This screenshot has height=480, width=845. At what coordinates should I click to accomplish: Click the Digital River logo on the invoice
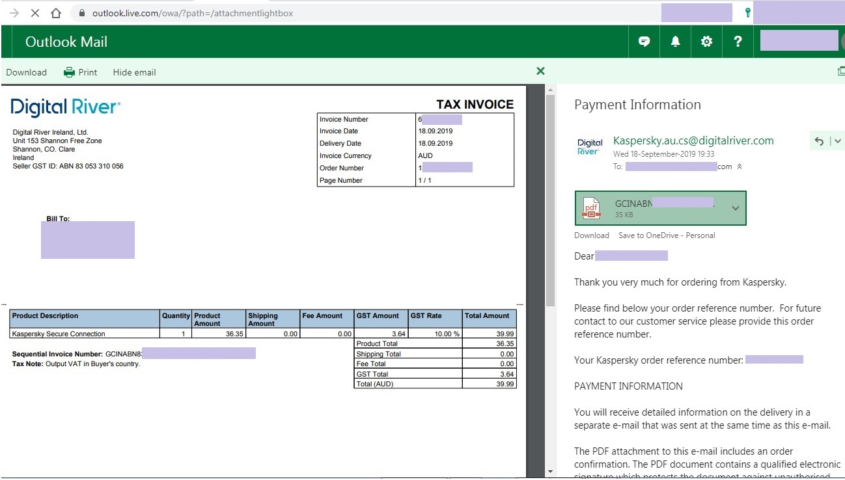pyautogui.click(x=66, y=107)
